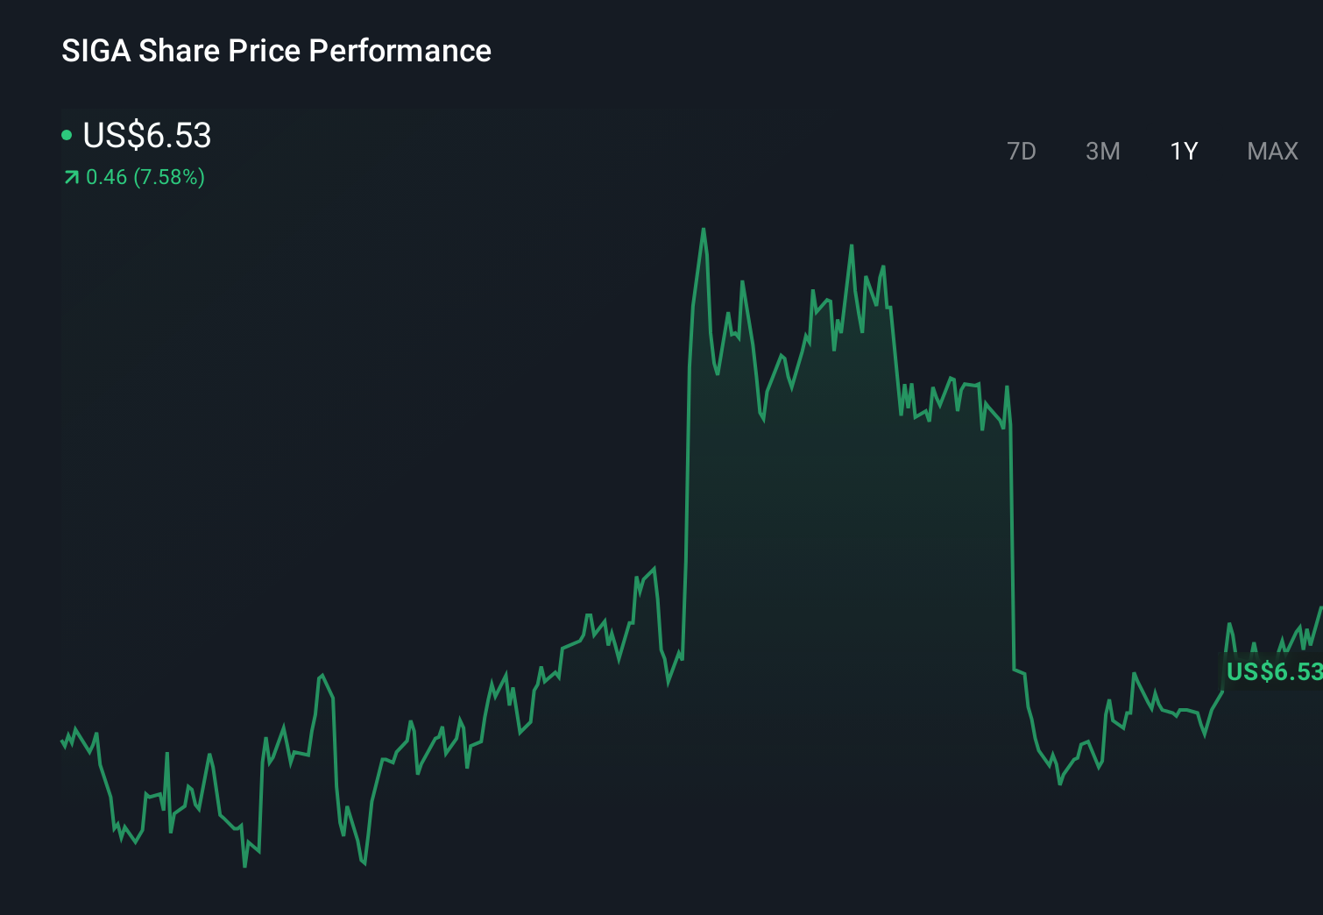Viewport: 1323px width, 915px height.
Task: Select the currently active 1Y tab
Action: 1183,151
